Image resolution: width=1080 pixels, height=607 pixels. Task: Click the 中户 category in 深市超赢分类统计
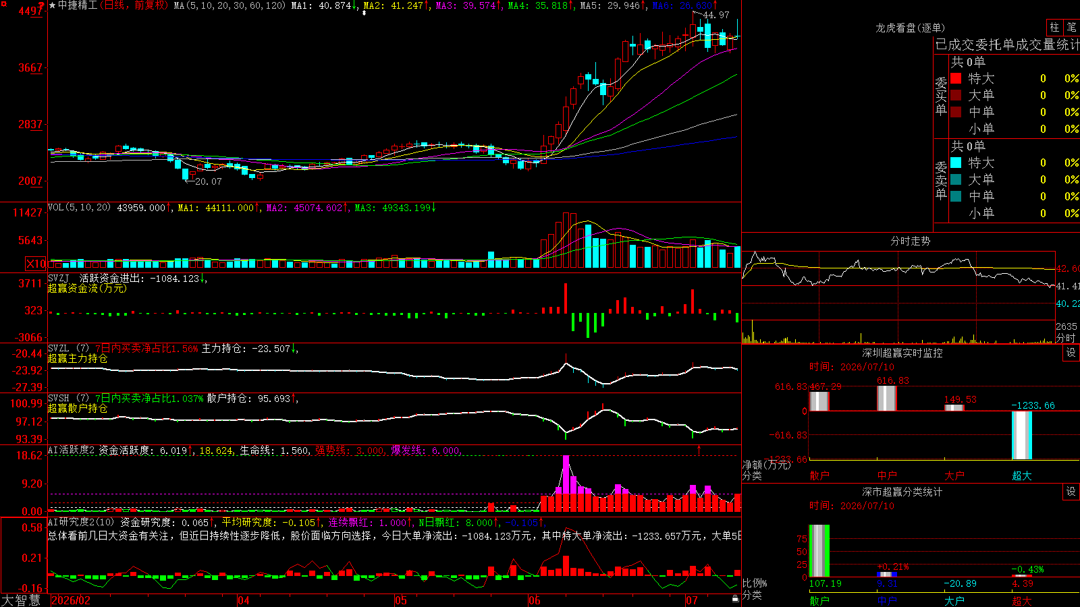(x=887, y=600)
